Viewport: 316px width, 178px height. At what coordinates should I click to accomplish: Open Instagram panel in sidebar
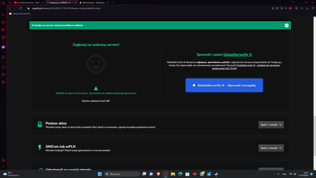coord(3,37)
